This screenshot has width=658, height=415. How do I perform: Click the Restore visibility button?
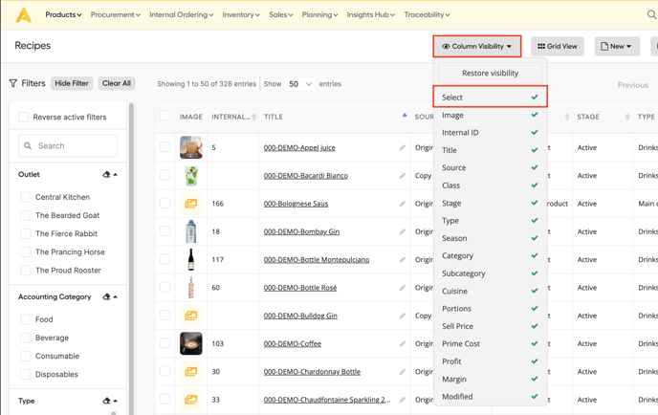[490, 73]
